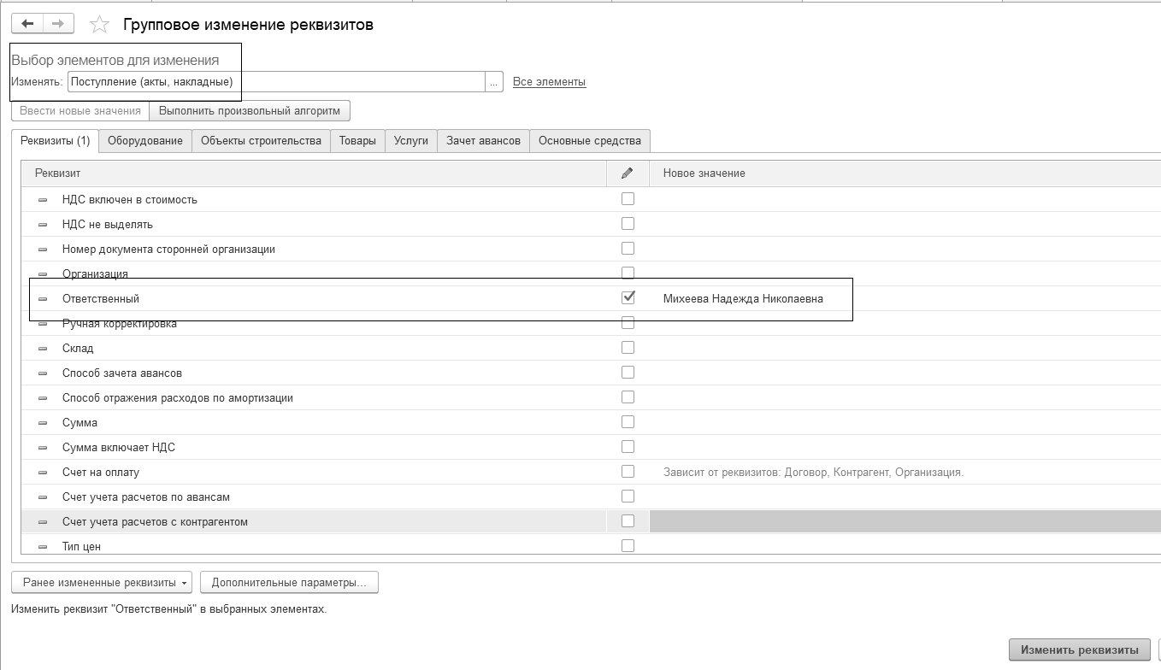Open the selection ellipsis for Изменять field
Screen dimensions: 1161x670
[x=494, y=82]
